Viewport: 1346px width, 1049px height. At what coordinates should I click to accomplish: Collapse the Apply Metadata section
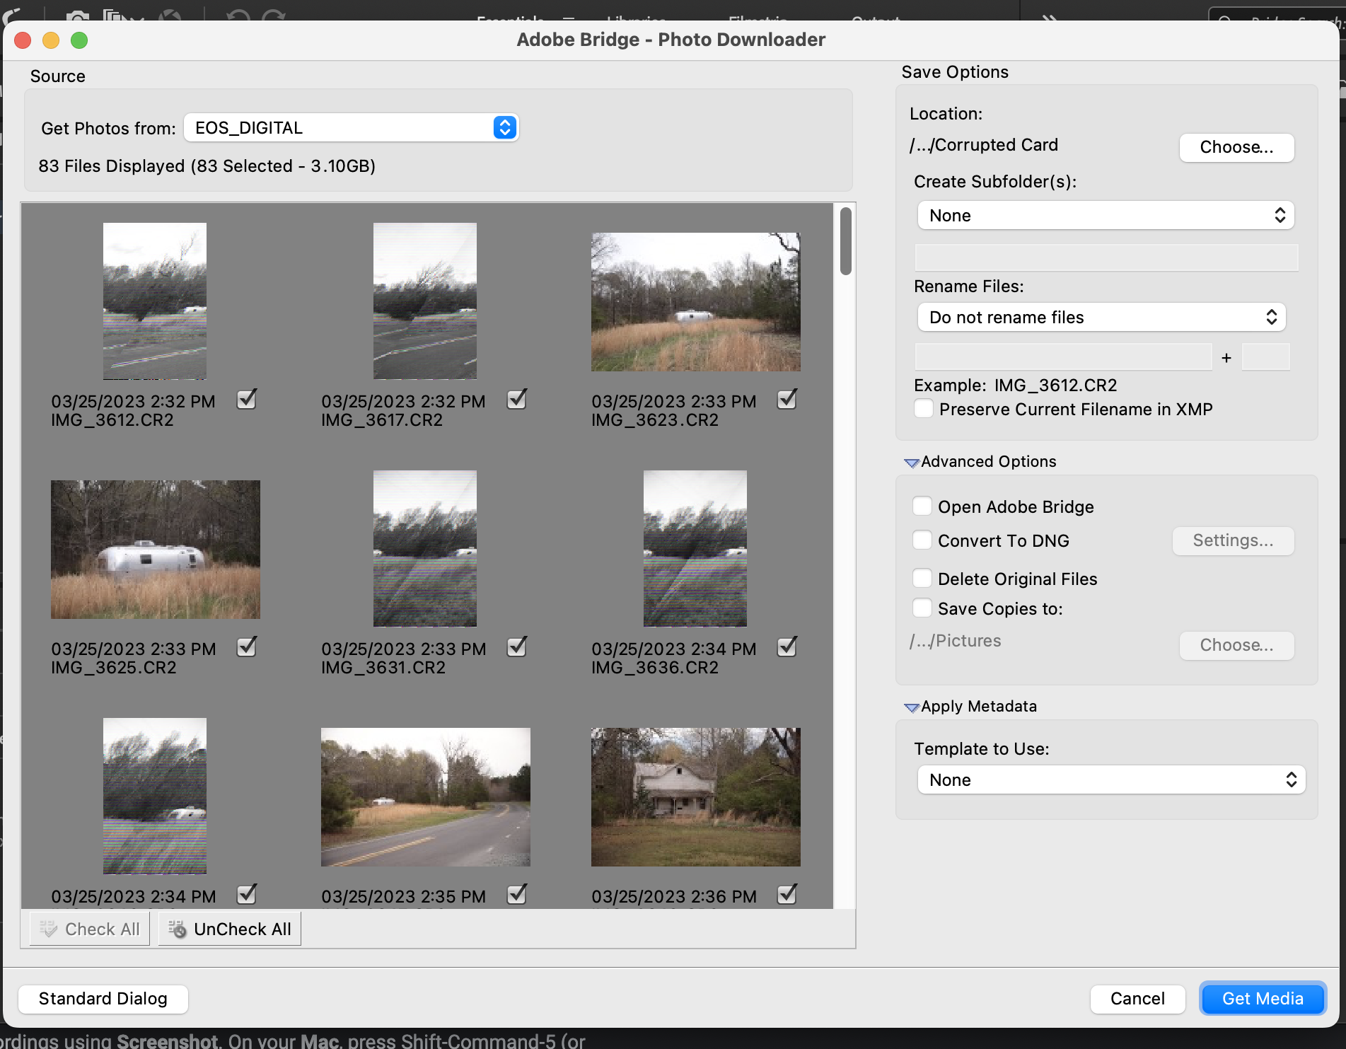912,707
